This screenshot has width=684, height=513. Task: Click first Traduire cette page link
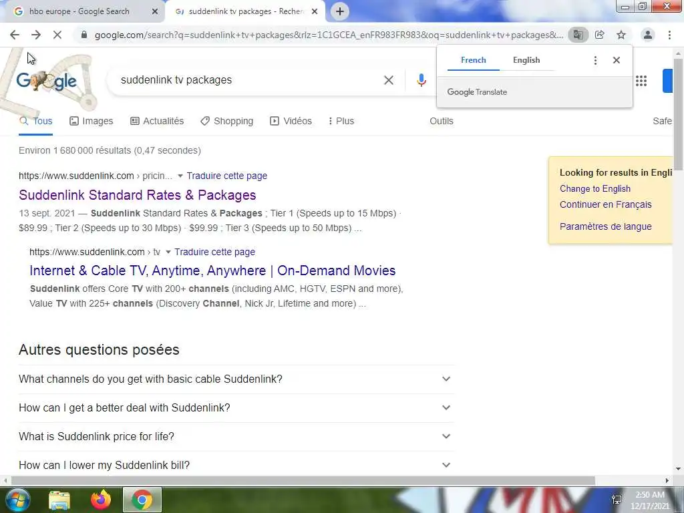[x=227, y=176]
